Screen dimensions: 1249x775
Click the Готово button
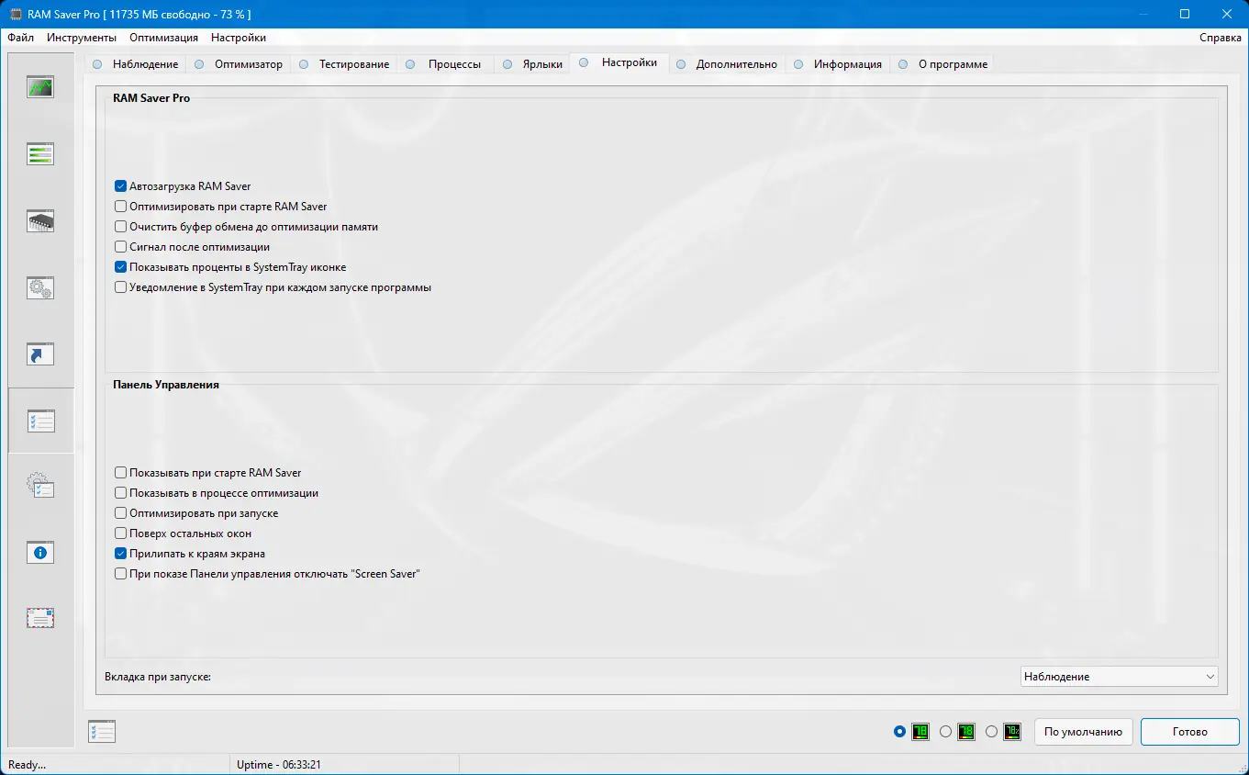point(1190,732)
